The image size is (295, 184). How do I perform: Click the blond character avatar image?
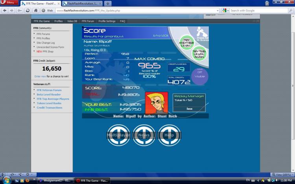pos(157,103)
